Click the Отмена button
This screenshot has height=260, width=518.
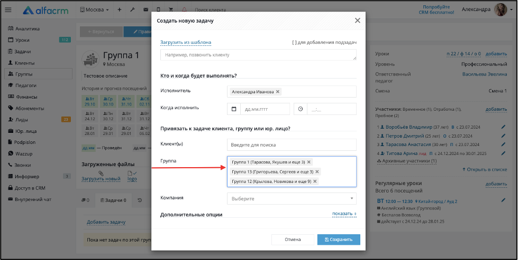pos(293,239)
